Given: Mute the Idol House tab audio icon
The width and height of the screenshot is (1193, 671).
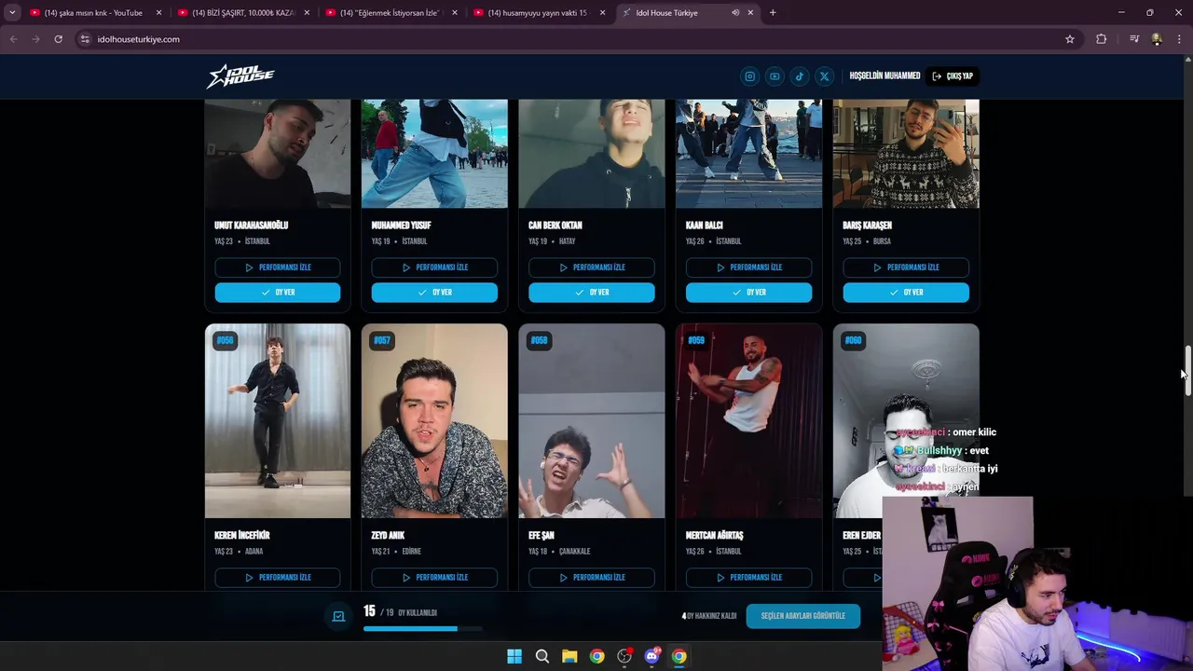Looking at the screenshot, I should [735, 13].
